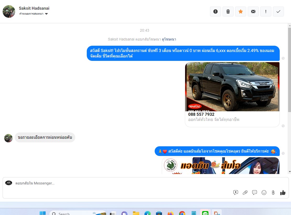Click the exclamation priority icon
Viewport: 291px width, 215px height.
[x=266, y=11]
